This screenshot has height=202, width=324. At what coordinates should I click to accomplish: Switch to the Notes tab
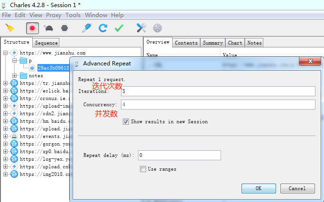(254, 43)
